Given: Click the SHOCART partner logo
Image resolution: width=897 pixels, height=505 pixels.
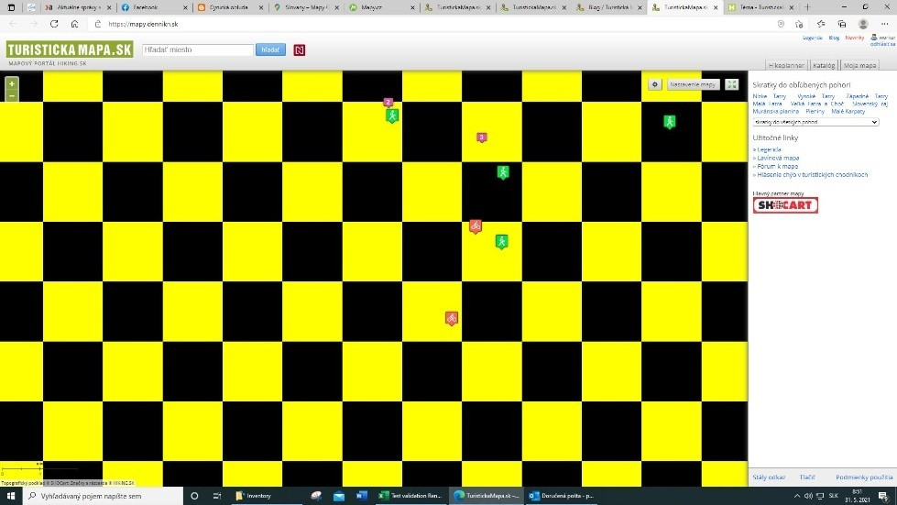Looking at the screenshot, I should pyautogui.click(x=785, y=205).
